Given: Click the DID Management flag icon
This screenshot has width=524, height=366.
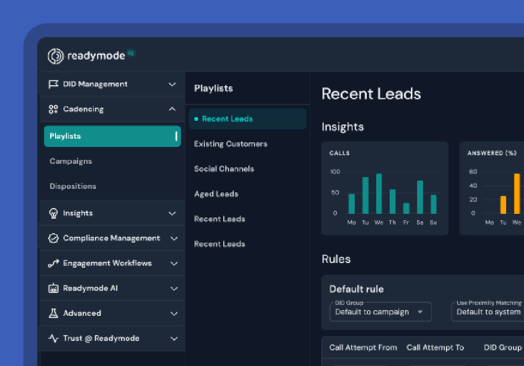Looking at the screenshot, I should pos(53,84).
